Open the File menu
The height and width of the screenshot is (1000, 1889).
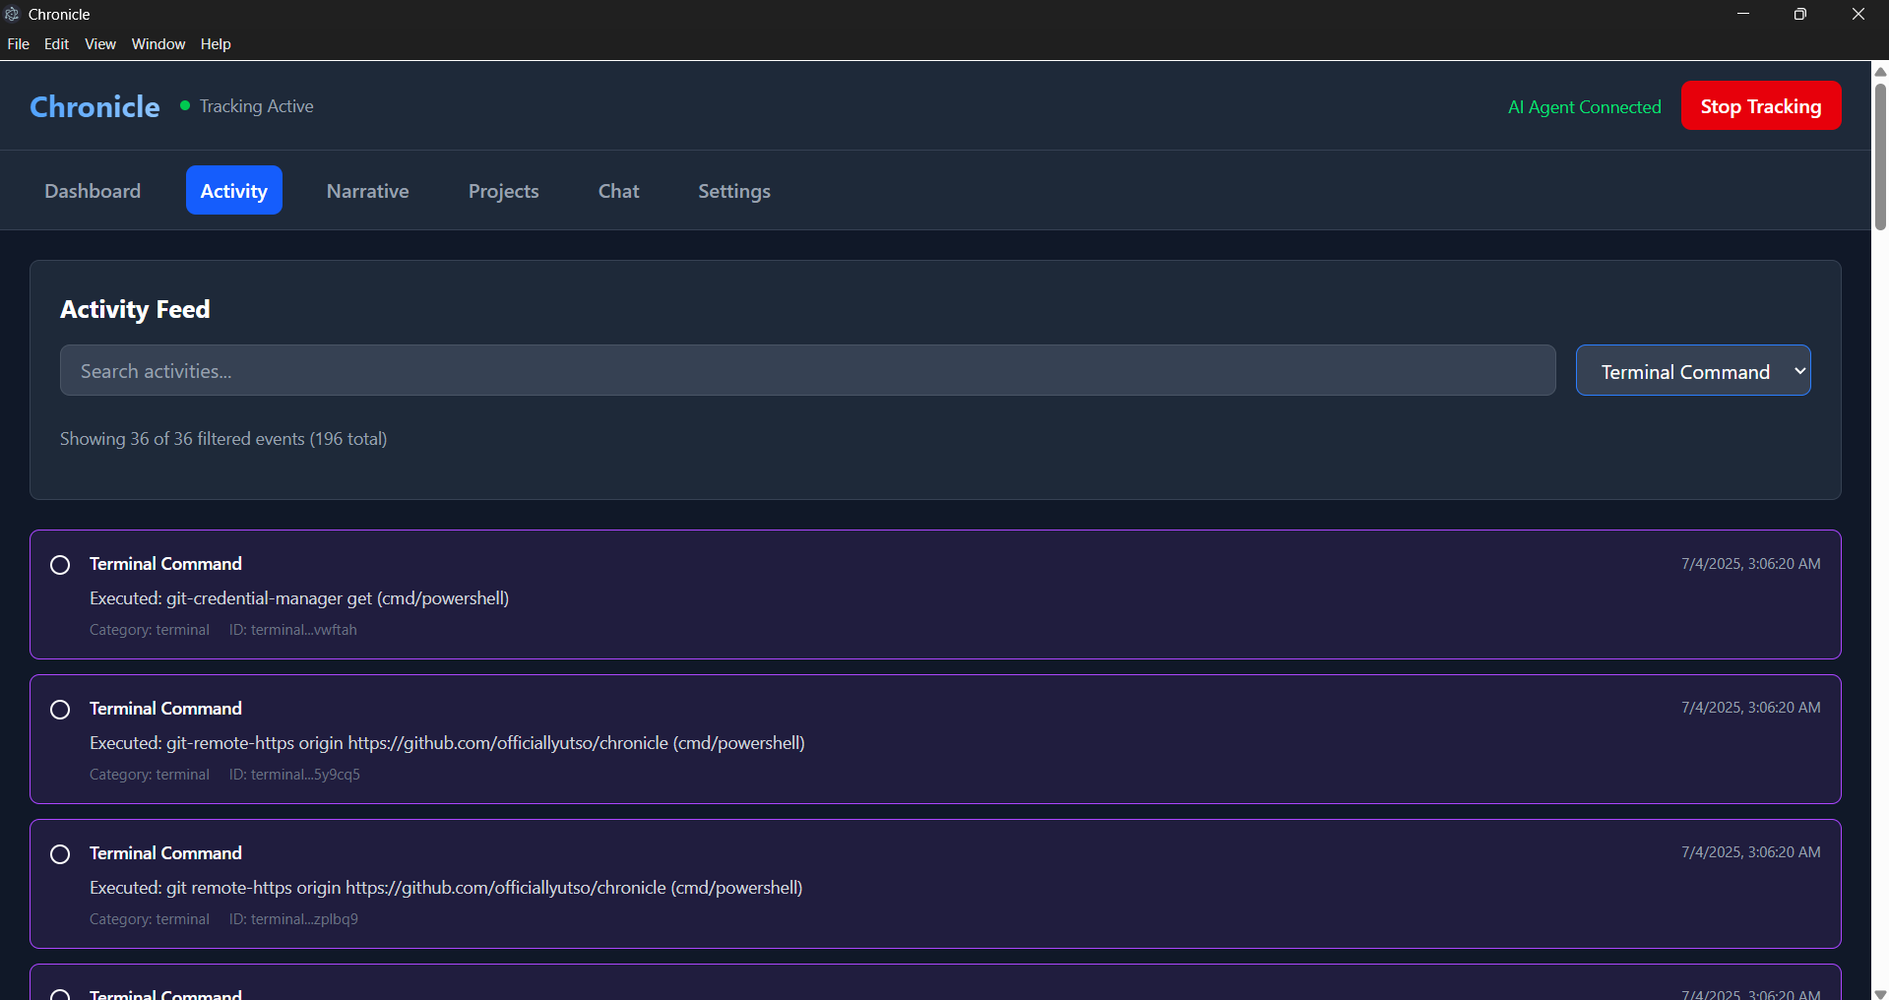click(x=19, y=44)
